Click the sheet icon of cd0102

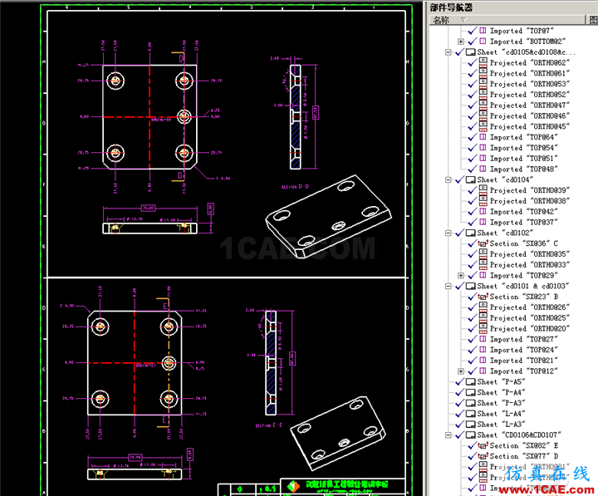pyautogui.click(x=471, y=233)
